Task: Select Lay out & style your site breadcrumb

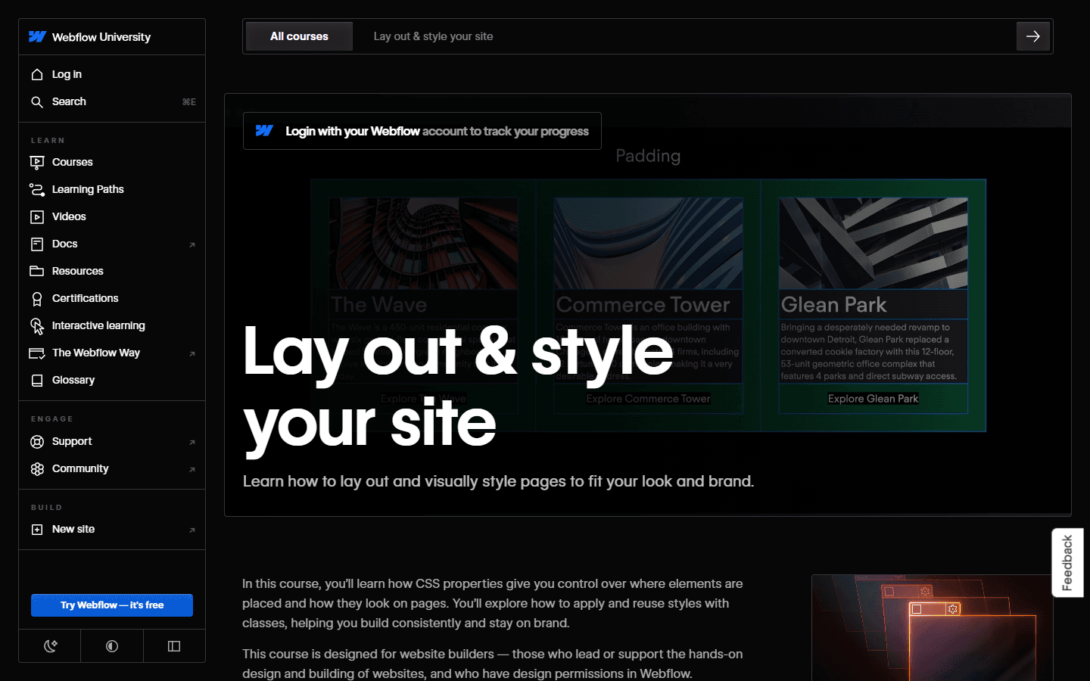Action: click(433, 36)
